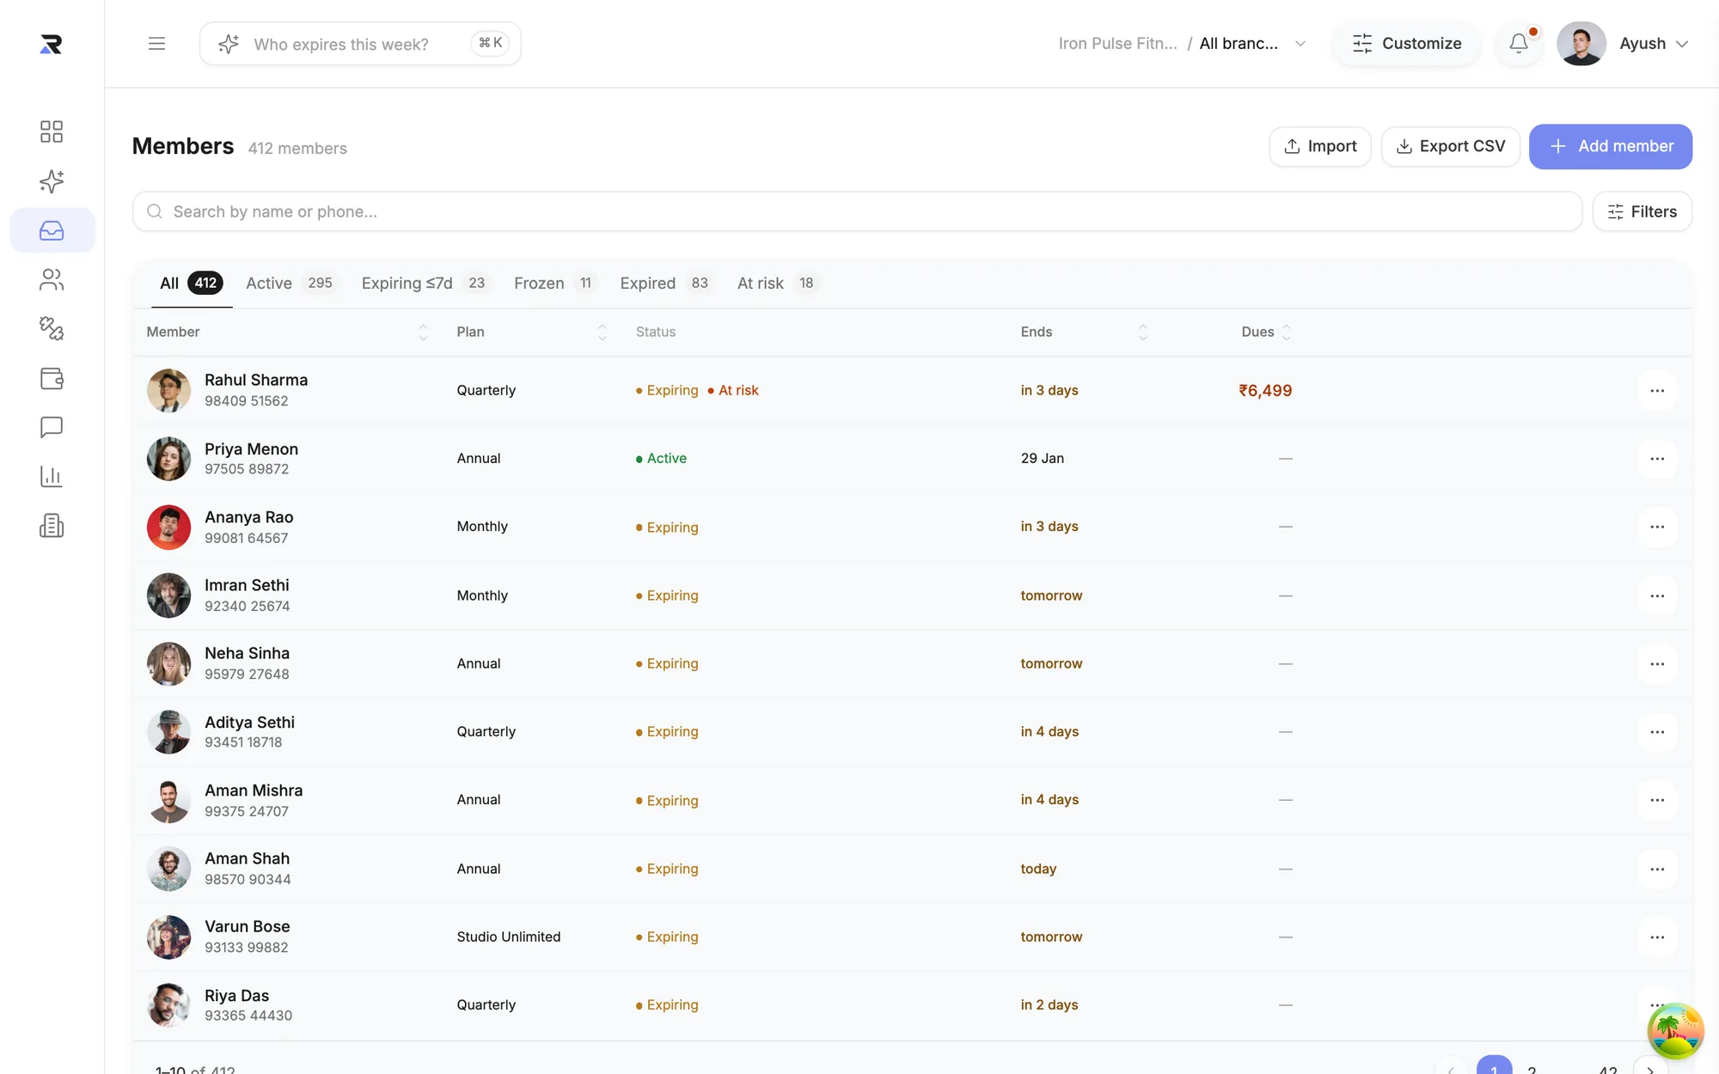This screenshot has height=1074, width=1719.
Task: Open the 'Who expires this week?' command bar
Action: (x=360, y=44)
